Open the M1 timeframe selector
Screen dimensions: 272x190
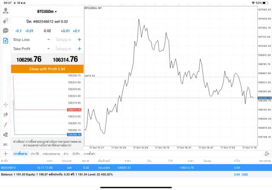coord(6,145)
